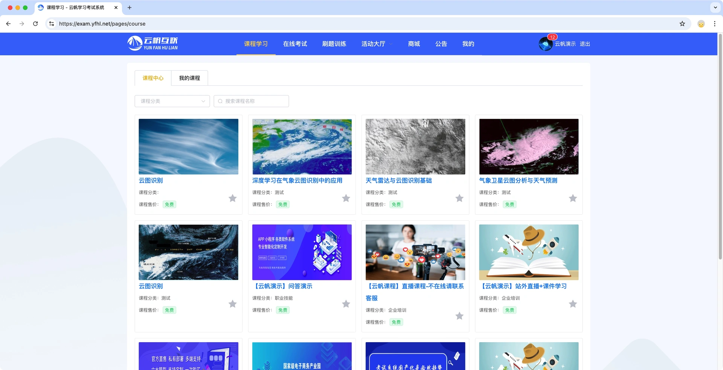
Task: Click the Yun Fan Hu Lian logo
Action: (x=153, y=44)
